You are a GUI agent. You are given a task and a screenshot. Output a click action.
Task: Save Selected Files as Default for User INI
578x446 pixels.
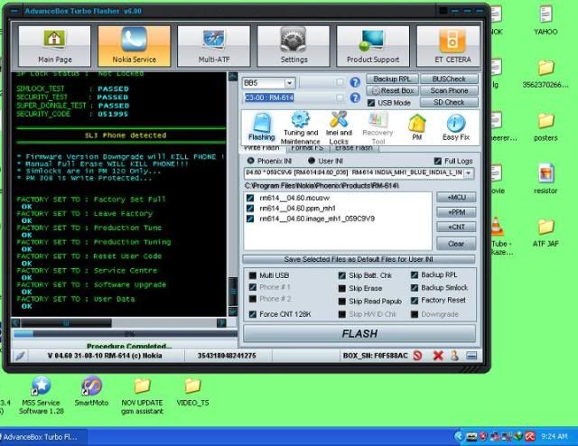359,259
